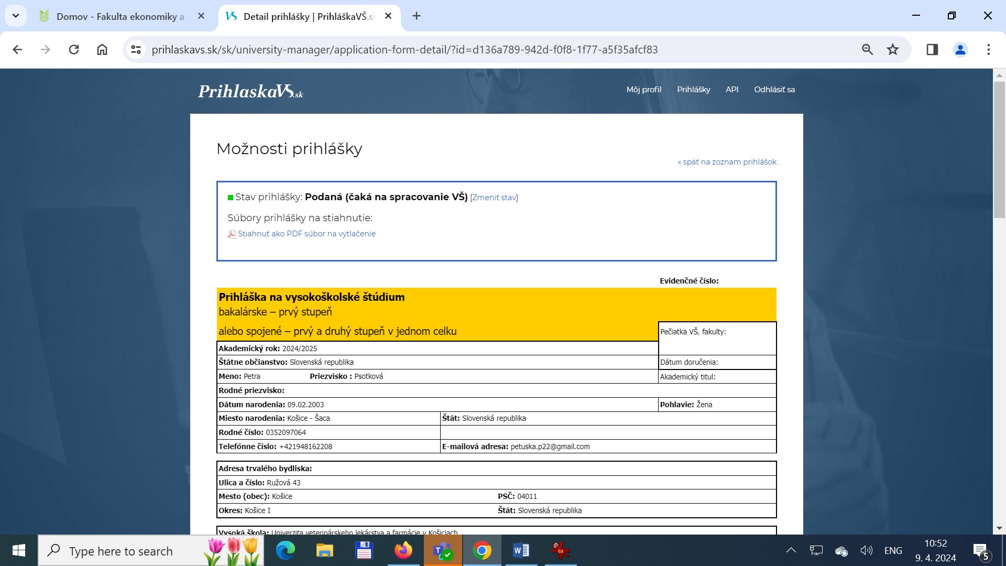Go to browser home page

102,50
